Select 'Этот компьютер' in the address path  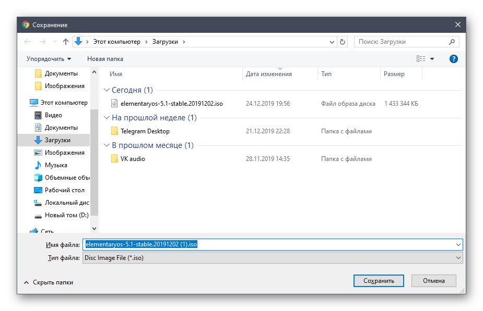(117, 42)
